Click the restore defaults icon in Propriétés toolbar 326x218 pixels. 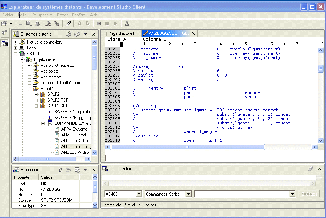pyautogui.click(x=77, y=170)
